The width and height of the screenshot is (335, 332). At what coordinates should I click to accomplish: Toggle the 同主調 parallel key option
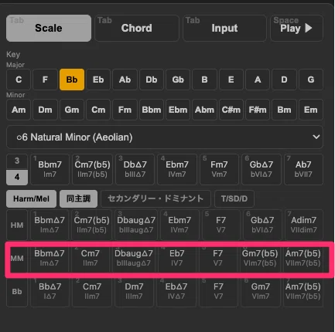[x=78, y=198]
